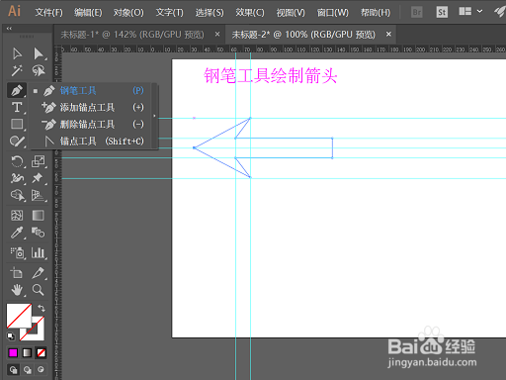Click the 钢笔工具绘制箭头 text on artboard
The height and width of the screenshot is (380, 506).
tap(271, 75)
